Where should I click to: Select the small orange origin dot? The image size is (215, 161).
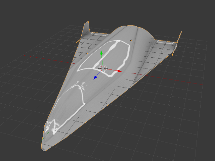click(131, 40)
